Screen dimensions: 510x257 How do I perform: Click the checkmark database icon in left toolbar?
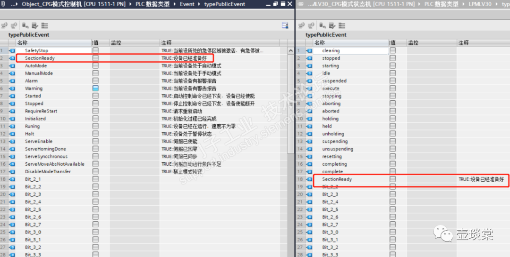[x=35, y=25]
